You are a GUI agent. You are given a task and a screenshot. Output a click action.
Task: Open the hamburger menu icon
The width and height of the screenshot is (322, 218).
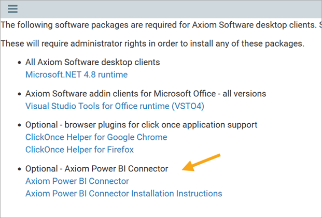click(12, 9)
